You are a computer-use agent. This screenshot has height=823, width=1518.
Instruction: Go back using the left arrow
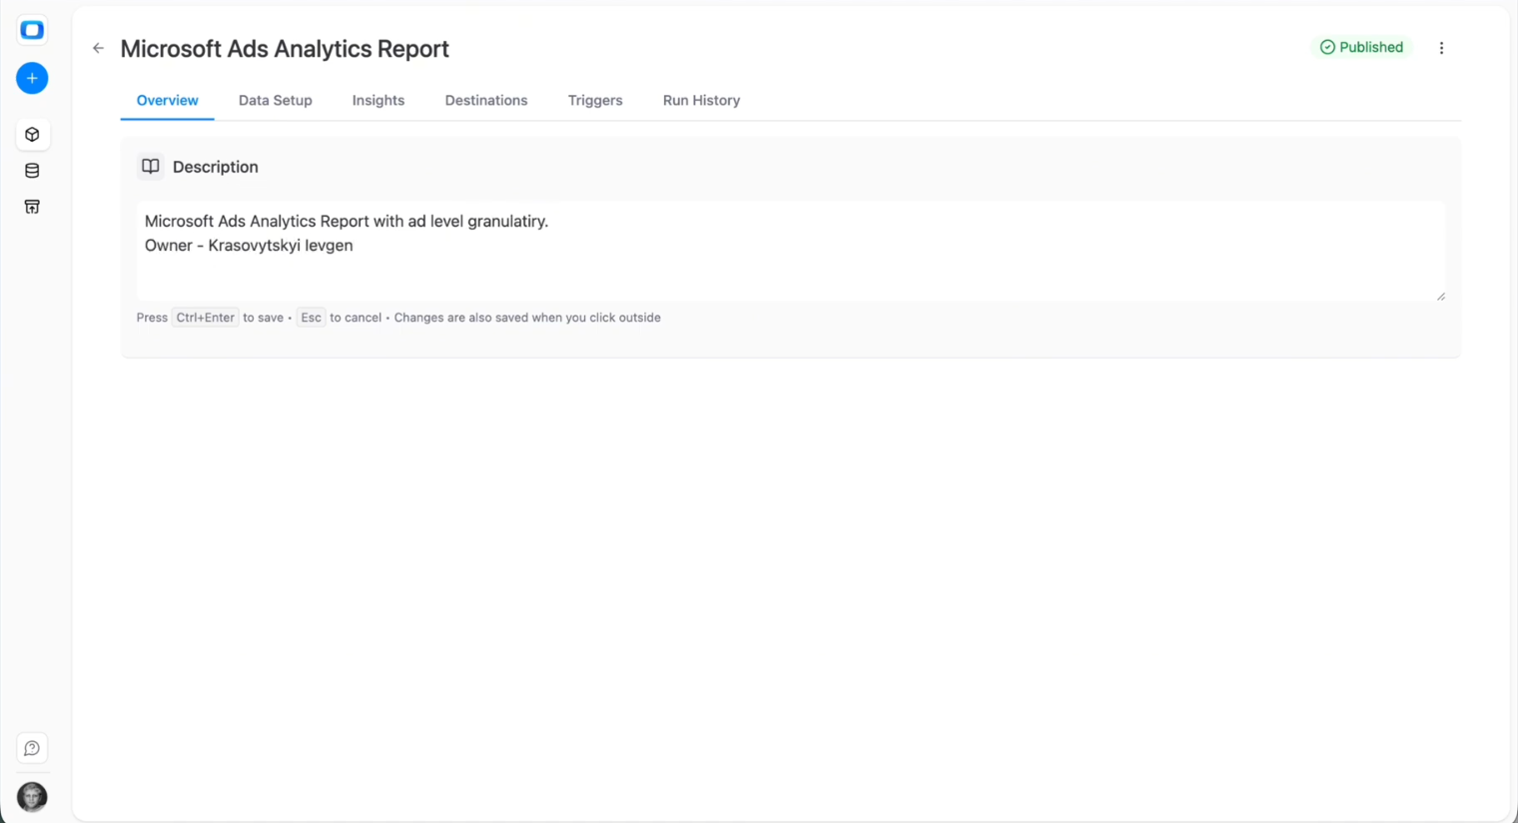pos(98,48)
